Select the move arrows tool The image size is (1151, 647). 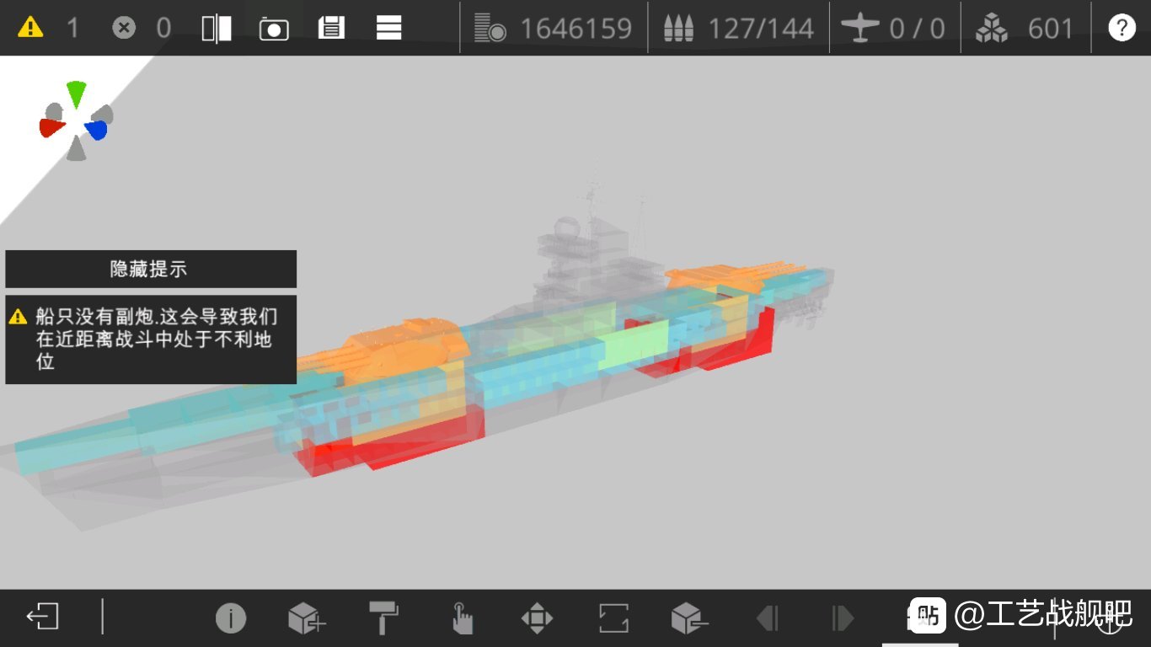tap(537, 618)
